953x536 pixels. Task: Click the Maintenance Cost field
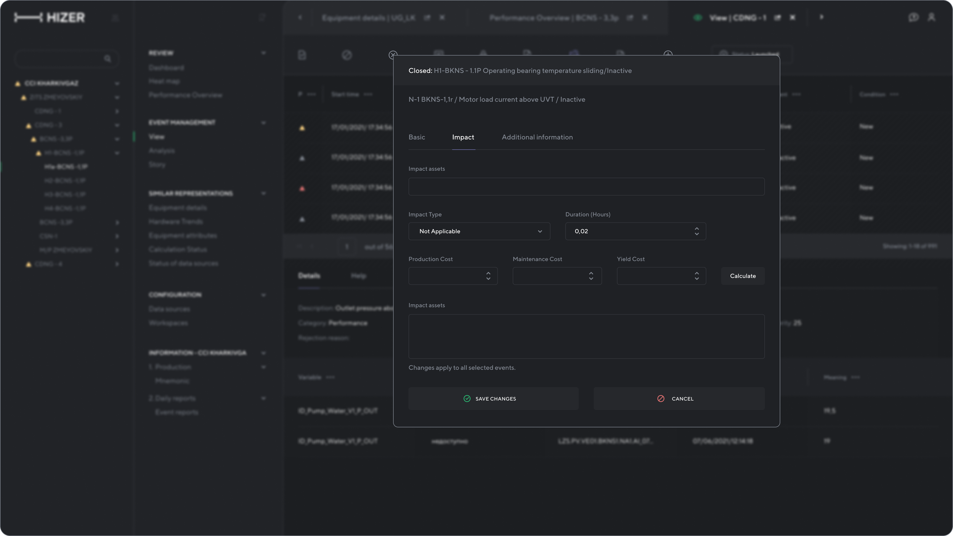[x=549, y=276]
